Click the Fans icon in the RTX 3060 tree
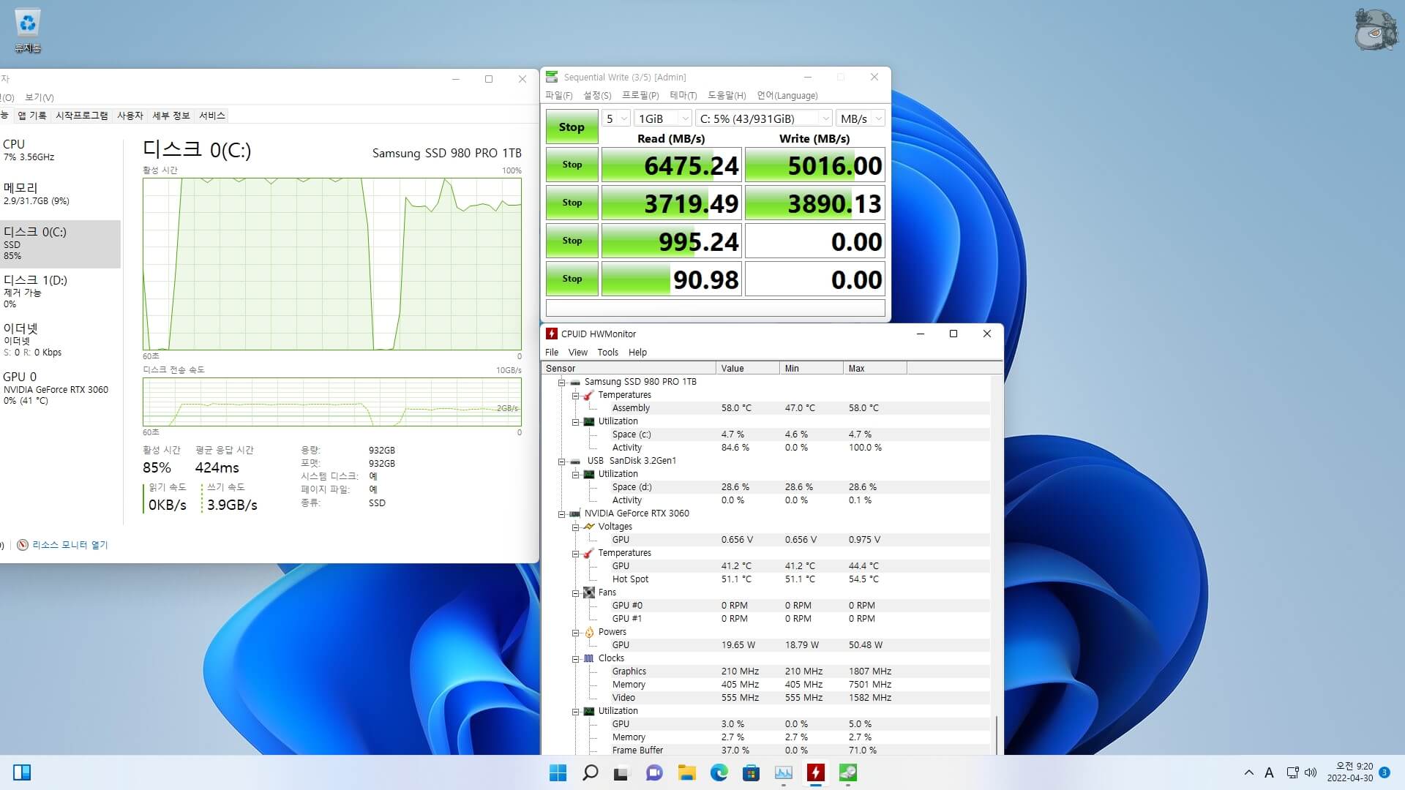1405x790 pixels. coord(589,592)
